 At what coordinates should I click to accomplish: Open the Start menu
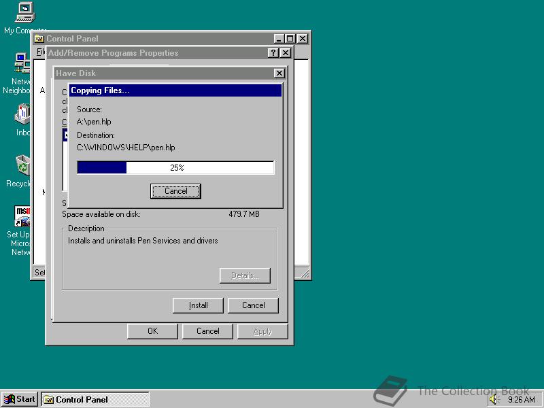(x=20, y=399)
